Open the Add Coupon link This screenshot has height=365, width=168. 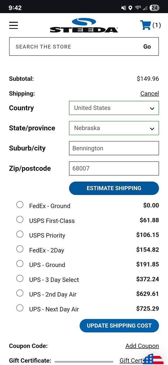(x=142, y=346)
